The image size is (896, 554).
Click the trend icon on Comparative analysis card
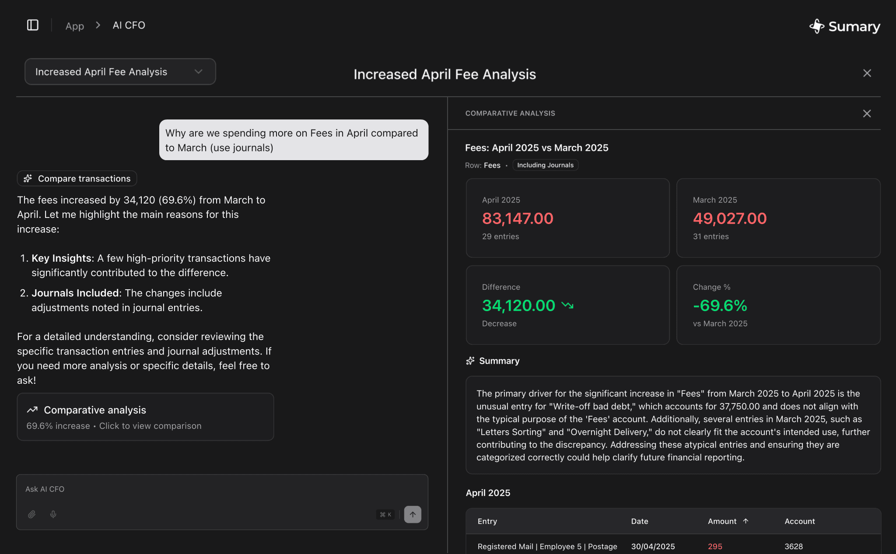click(x=32, y=410)
